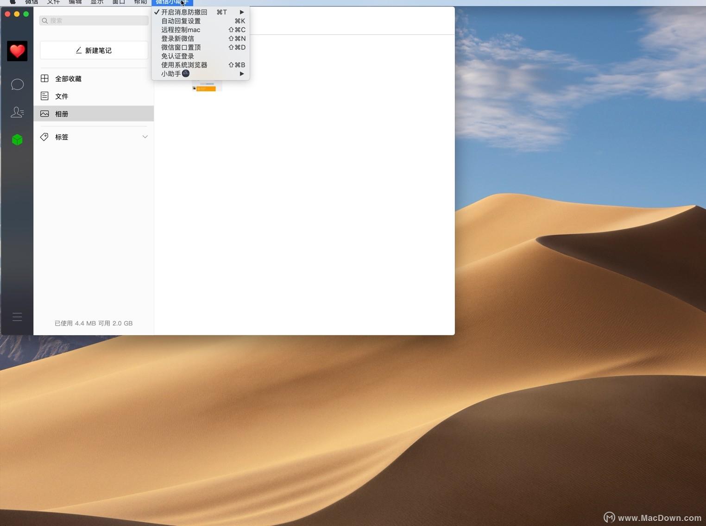Open the 显示 menu in menu bar

(97, 2)
